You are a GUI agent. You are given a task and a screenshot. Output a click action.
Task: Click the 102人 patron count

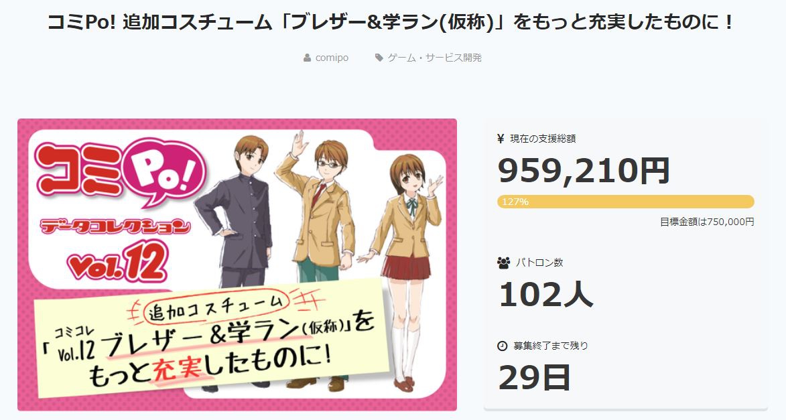(x=546, y=294)
